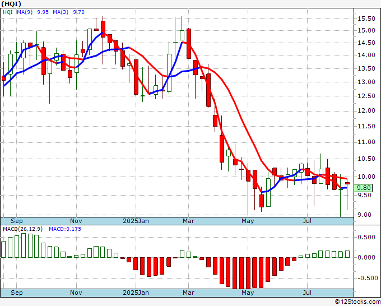Screen dimensions: 381x306
Task: Click Mar on the MACD panel date axis
Action: click(189, 293)
